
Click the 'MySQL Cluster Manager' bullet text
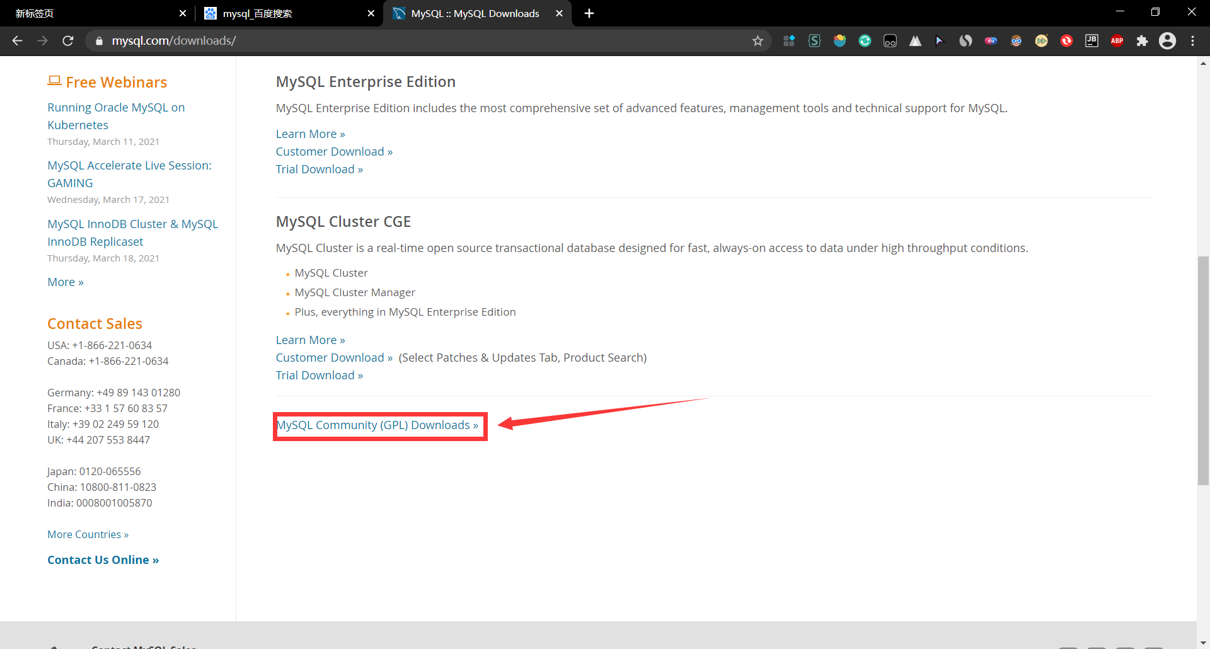point(355,293)
